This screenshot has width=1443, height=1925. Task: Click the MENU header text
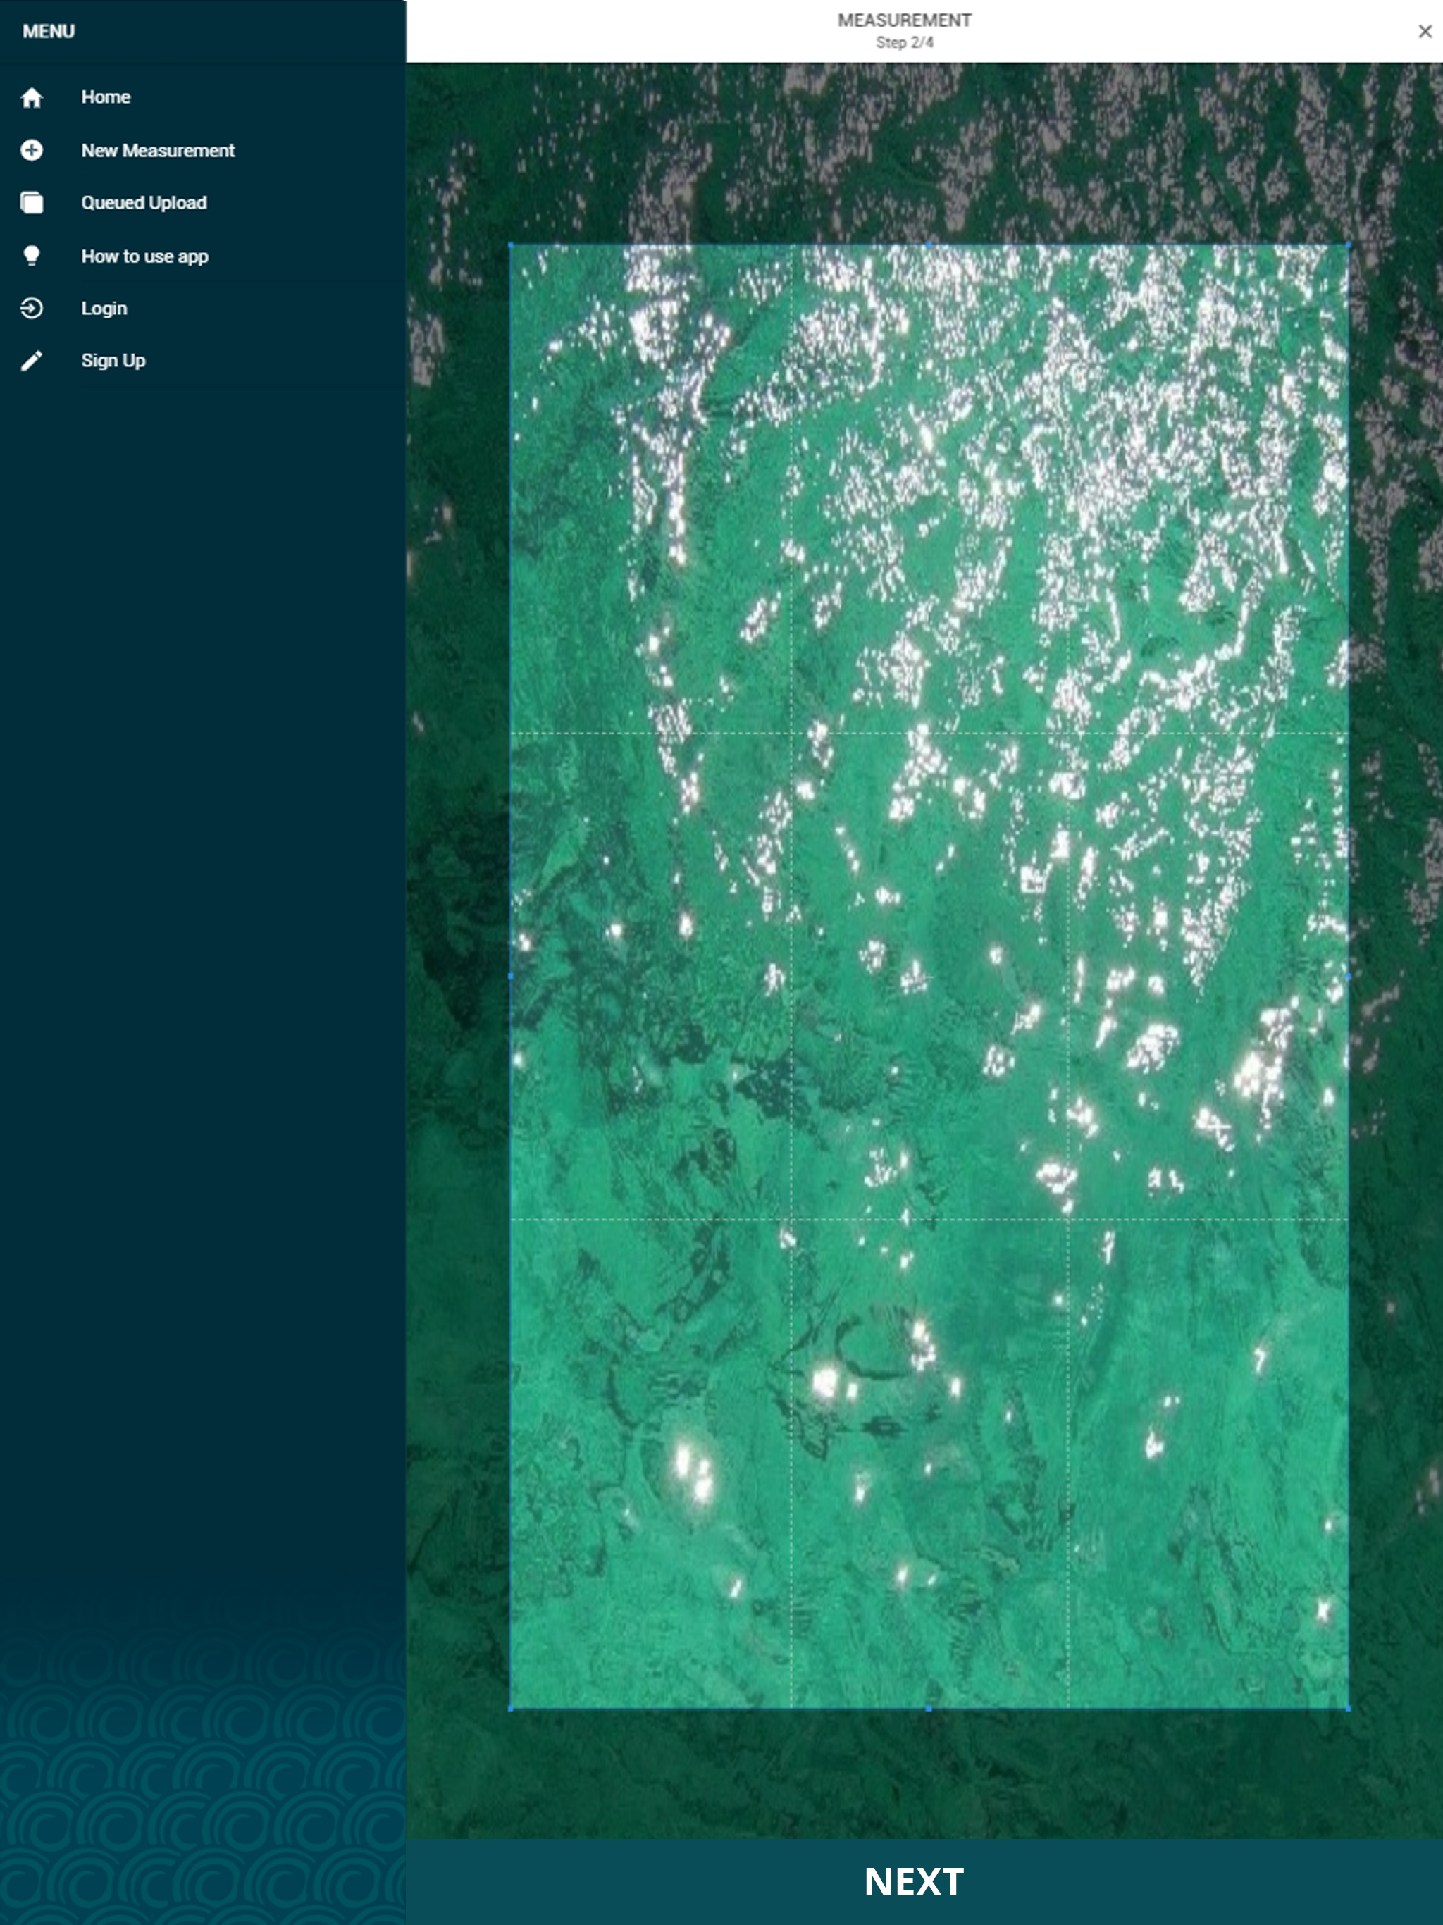(x=49, y=31)
